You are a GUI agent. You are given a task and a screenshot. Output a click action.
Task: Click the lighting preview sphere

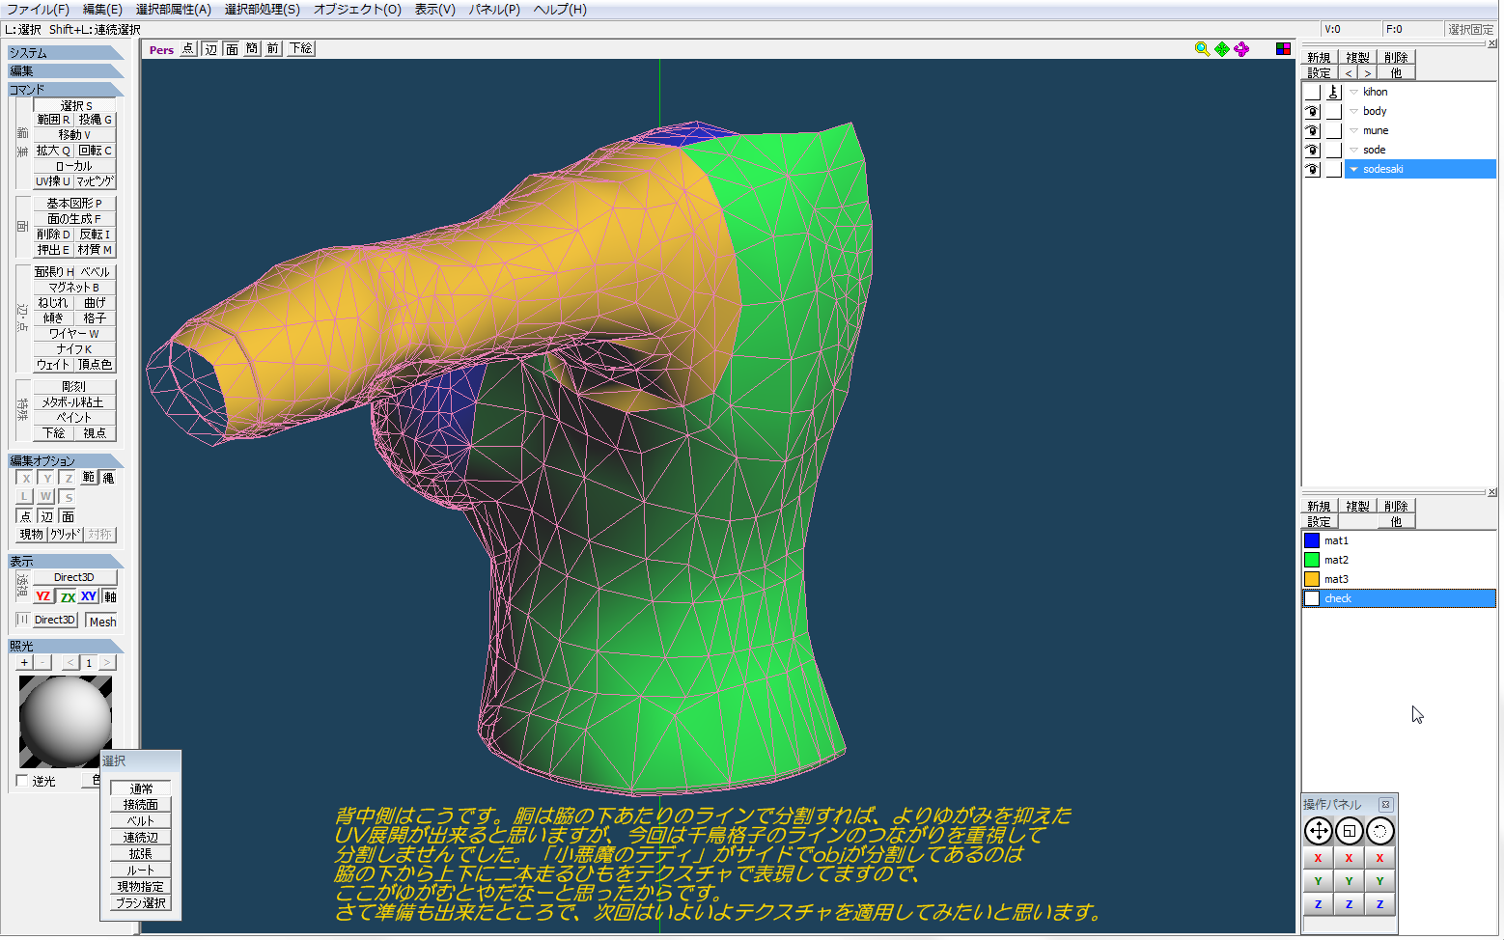[65, 721]
